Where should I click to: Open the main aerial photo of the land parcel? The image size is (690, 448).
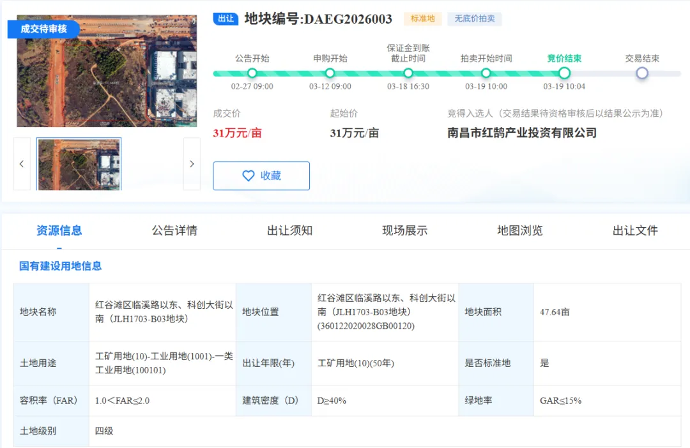pos(107,71)
